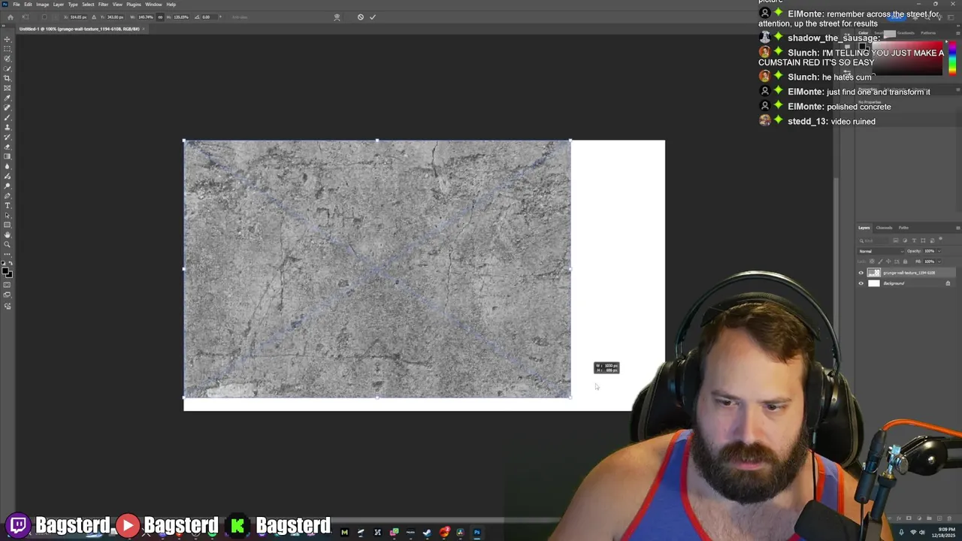Switch to the Paths tab
This screenshot has width=962, height=541.
click(x=903, y=228)
